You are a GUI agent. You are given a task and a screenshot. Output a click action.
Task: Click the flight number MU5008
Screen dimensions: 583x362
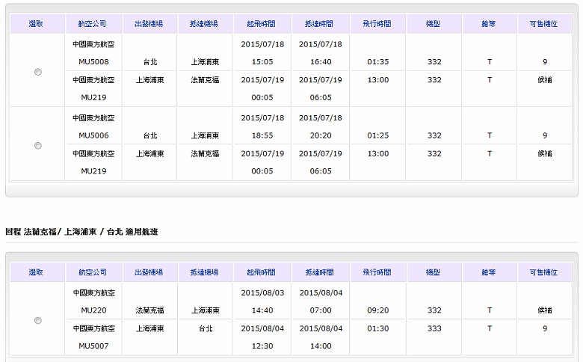[93, 62]
